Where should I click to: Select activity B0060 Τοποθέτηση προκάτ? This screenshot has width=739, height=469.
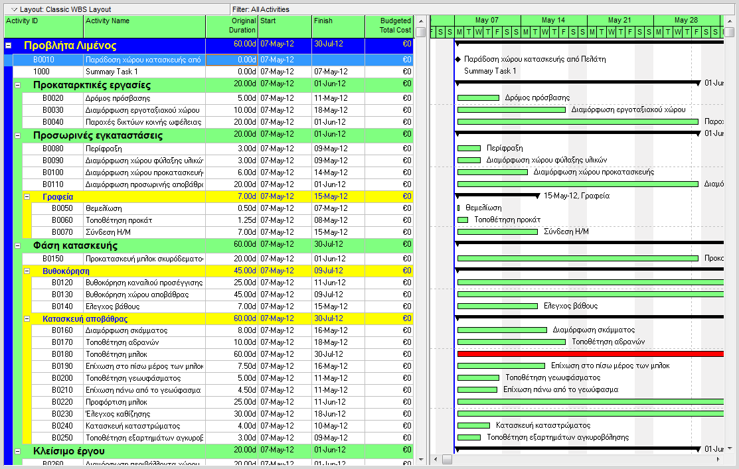(x=222, y=220)
